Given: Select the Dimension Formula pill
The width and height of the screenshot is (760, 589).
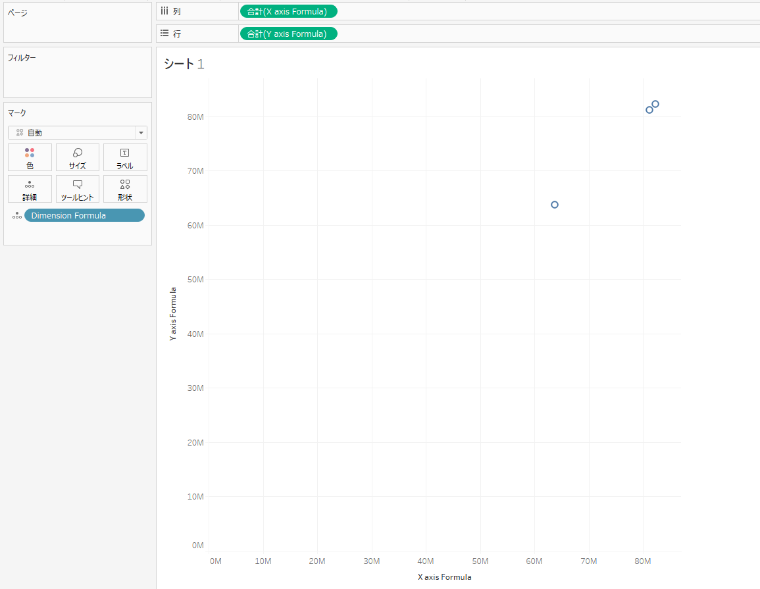Looking at the screenshot, I should pos(84,215).
